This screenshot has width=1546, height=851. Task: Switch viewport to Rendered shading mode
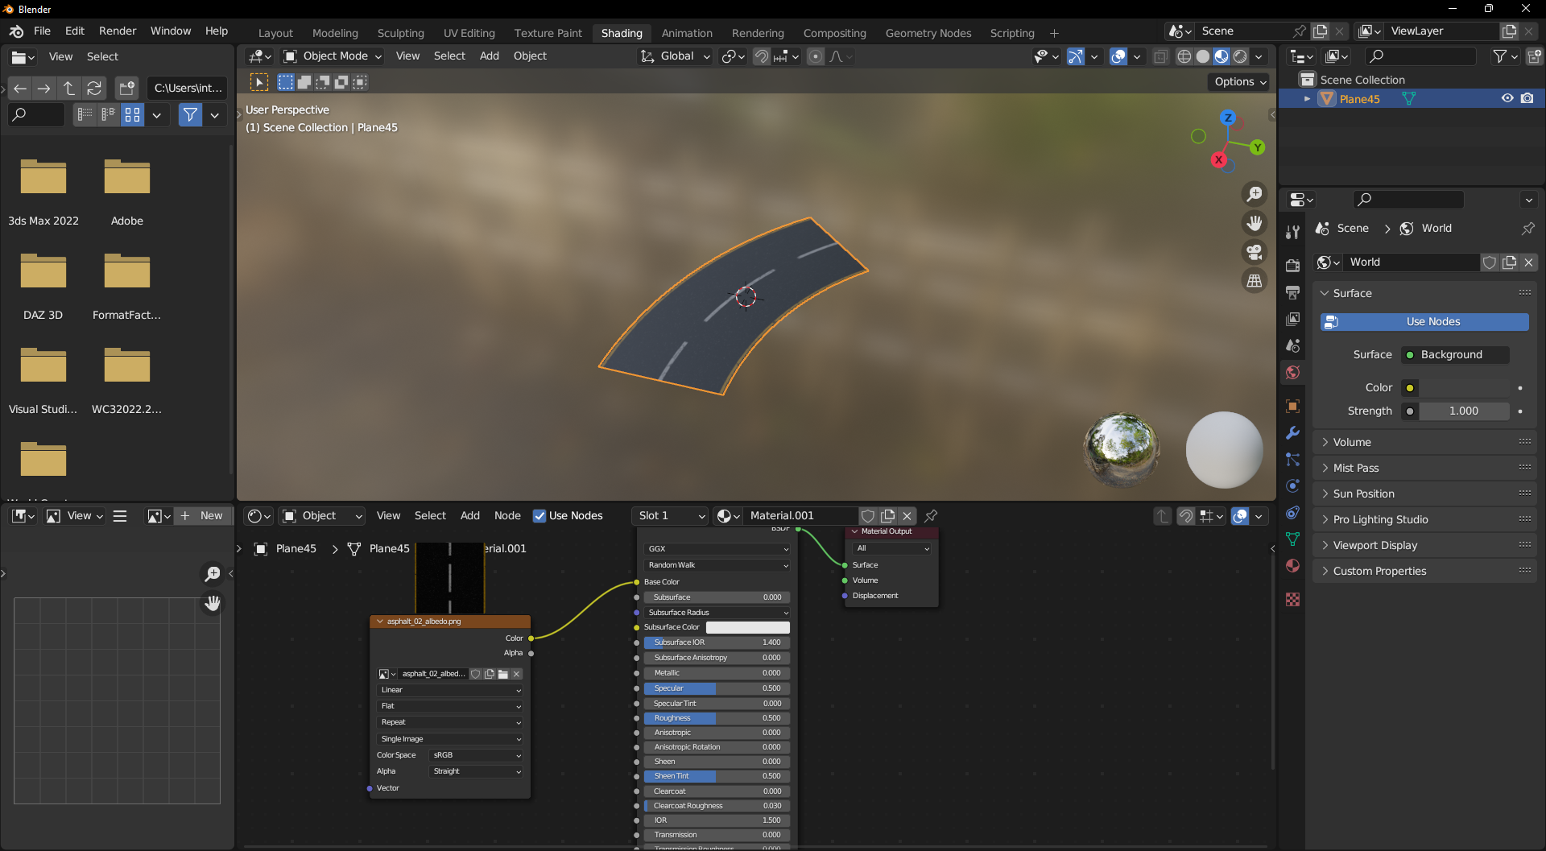[x=1240, y=56]
